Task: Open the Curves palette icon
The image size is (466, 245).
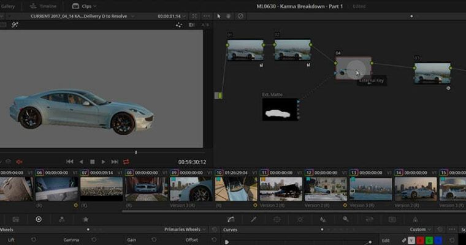Action: click(231, 219)
